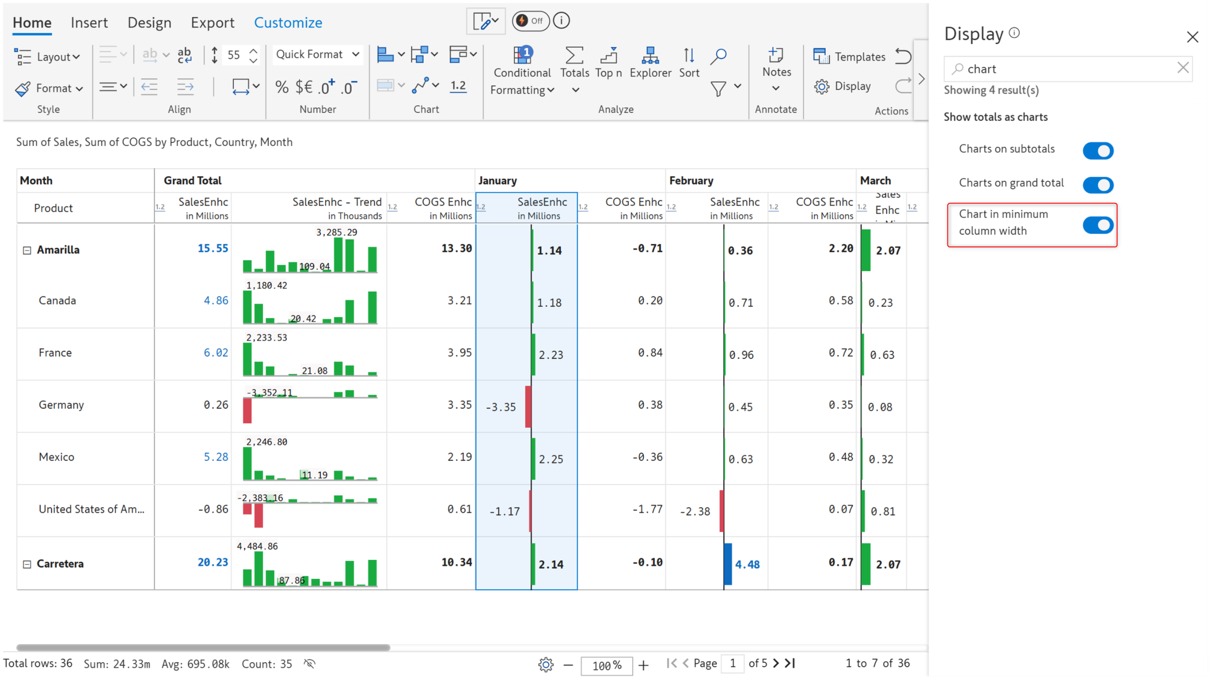Click the increase indent icon
The height and width of the screenshot is (680, 1210).
point(185,86)
